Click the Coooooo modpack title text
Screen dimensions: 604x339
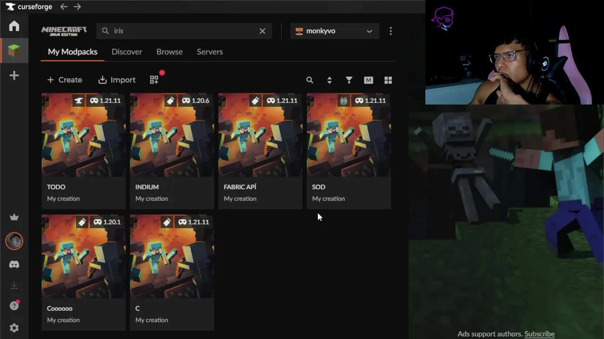click(59, 308)
